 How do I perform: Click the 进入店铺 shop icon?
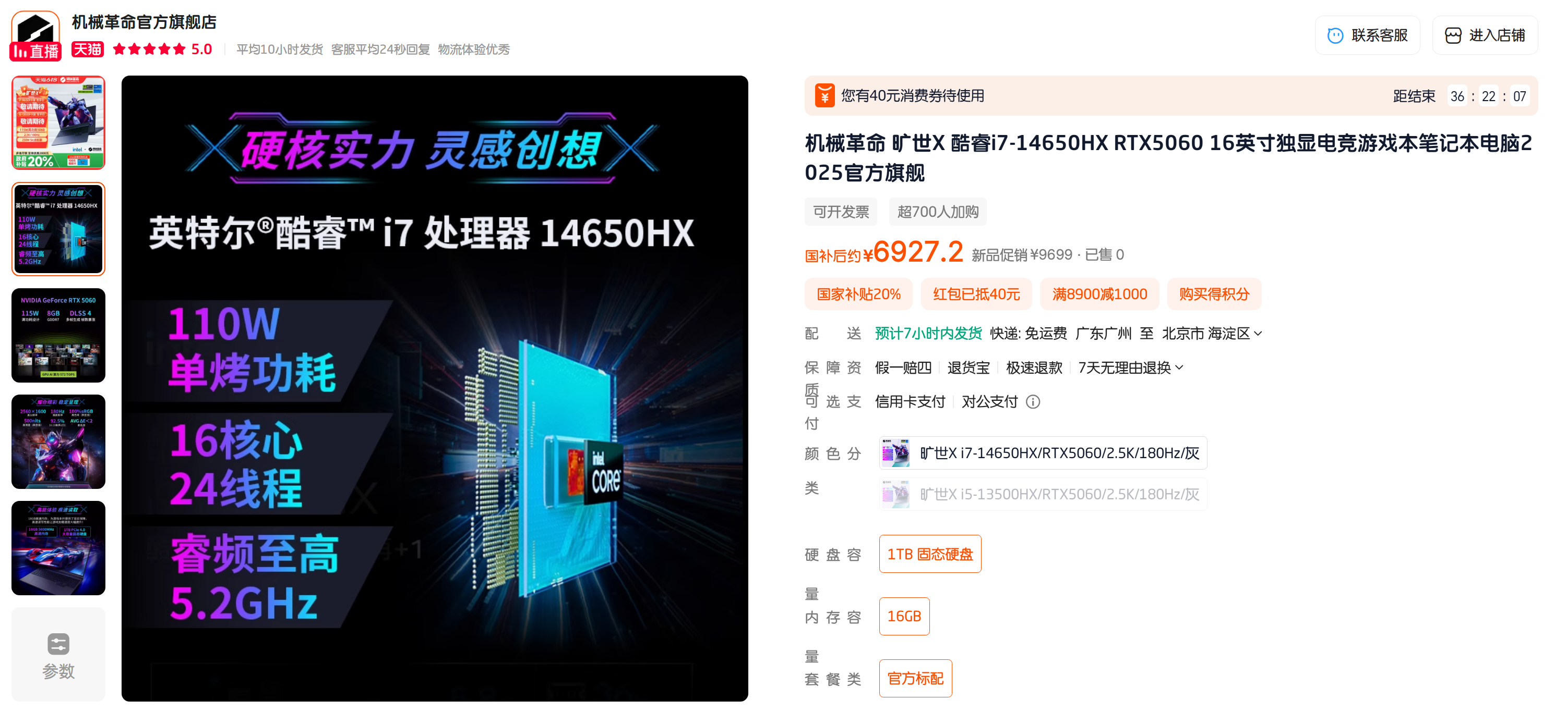(1453, 35)
